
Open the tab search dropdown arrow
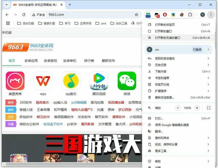(7, 5)
